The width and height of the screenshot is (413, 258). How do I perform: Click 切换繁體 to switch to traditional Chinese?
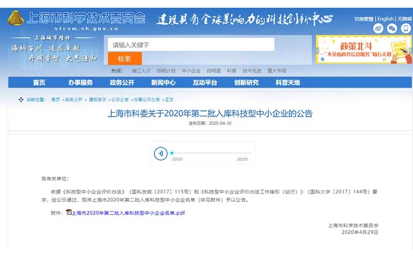(x=364, y=19)
